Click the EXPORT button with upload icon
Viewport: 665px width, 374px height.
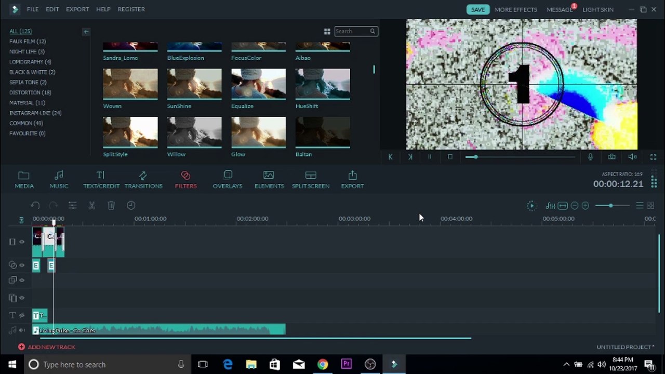pos(352,180)
